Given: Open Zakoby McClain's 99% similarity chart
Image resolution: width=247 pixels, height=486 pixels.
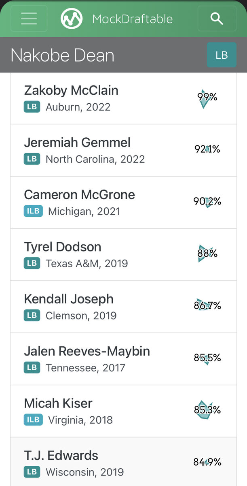Looking at the screenshot, I should 207,97.
